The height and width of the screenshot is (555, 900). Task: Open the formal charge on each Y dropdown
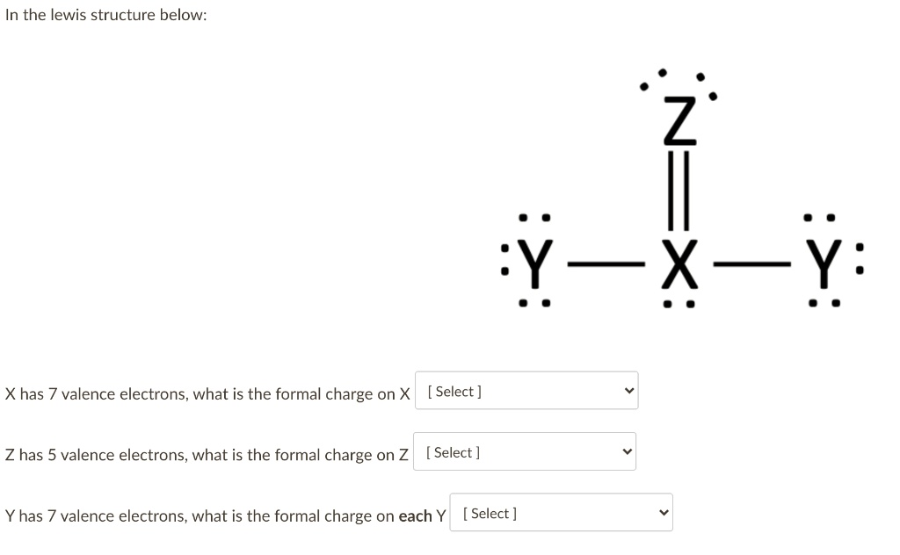[x=560, y=513]
